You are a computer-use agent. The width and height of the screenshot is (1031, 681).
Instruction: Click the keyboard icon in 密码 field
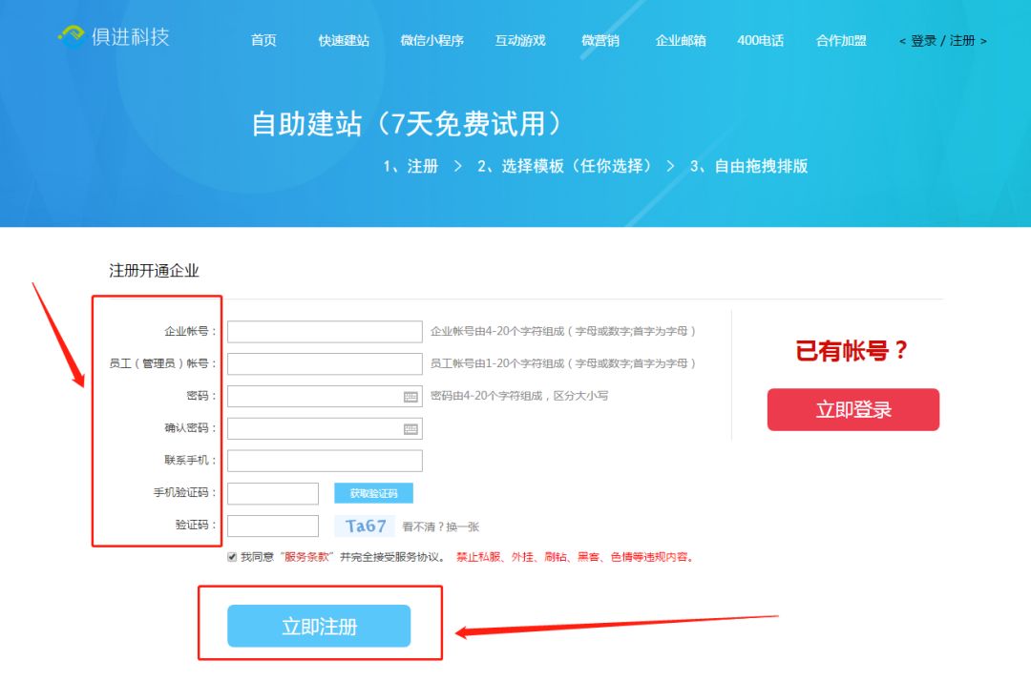(x=410, y=397)
